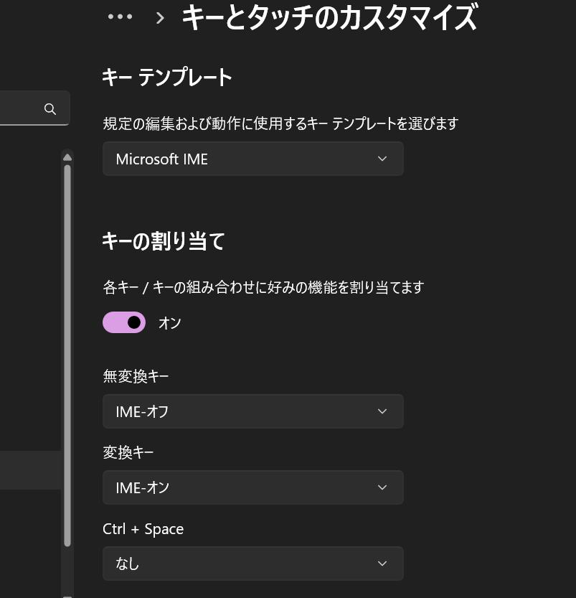Click the sidebar scrollbar up arrow
This screenshot has width=576, height=598.
pos(67,157)
